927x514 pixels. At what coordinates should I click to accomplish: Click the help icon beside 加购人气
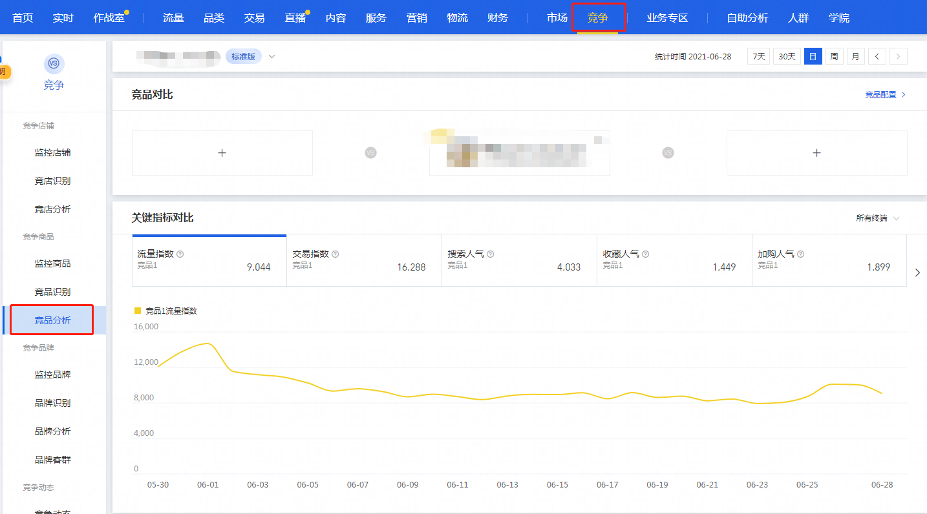801,254
